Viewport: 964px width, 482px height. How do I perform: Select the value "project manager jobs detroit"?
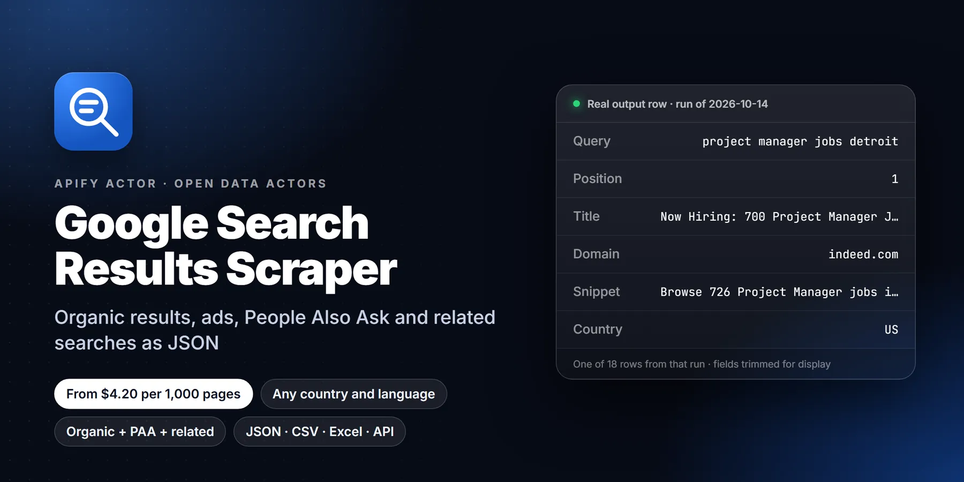pyautogui.click(x=800, y=141)
